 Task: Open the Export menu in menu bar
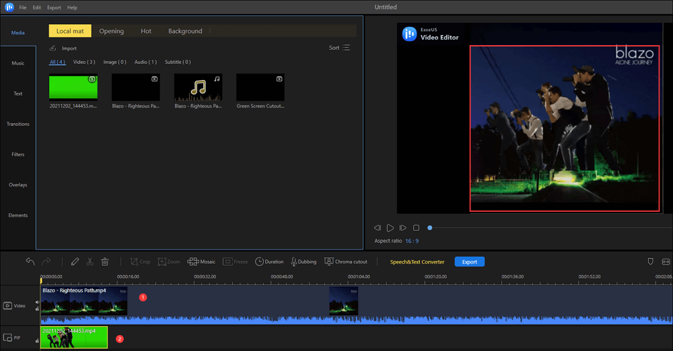point(54,7)
